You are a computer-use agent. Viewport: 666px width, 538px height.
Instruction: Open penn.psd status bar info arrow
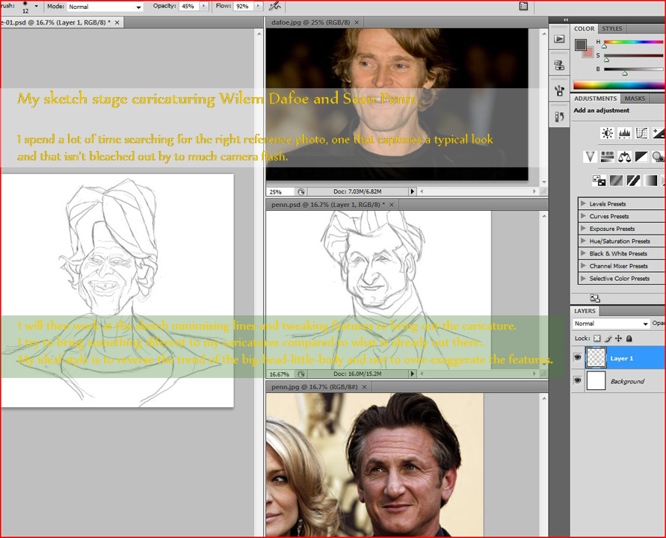(412, 374)
